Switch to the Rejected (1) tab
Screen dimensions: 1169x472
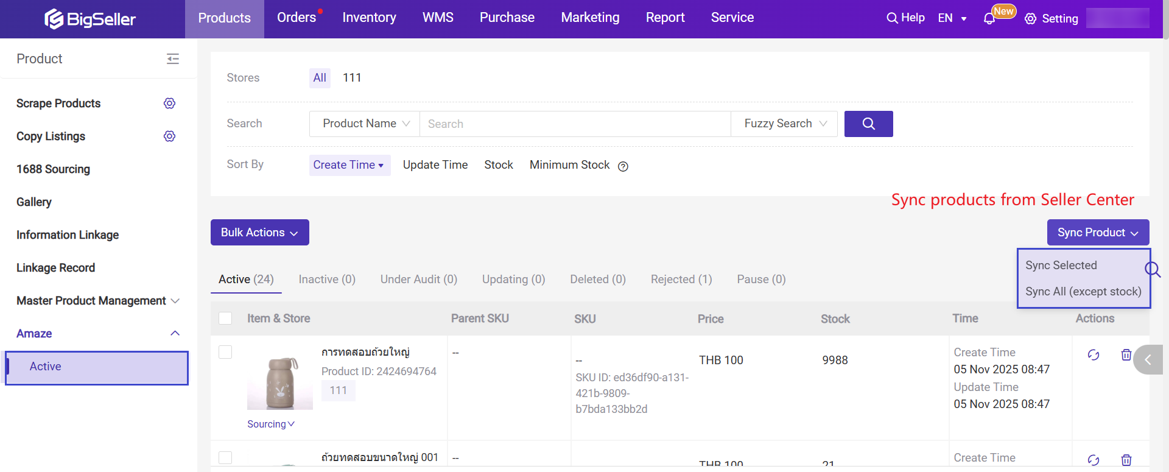point(681,280)
